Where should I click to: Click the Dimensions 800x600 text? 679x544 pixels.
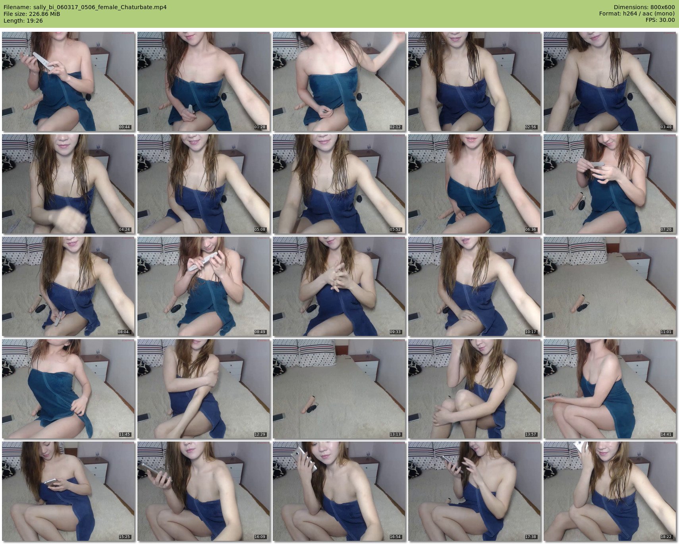coord(644,7)
